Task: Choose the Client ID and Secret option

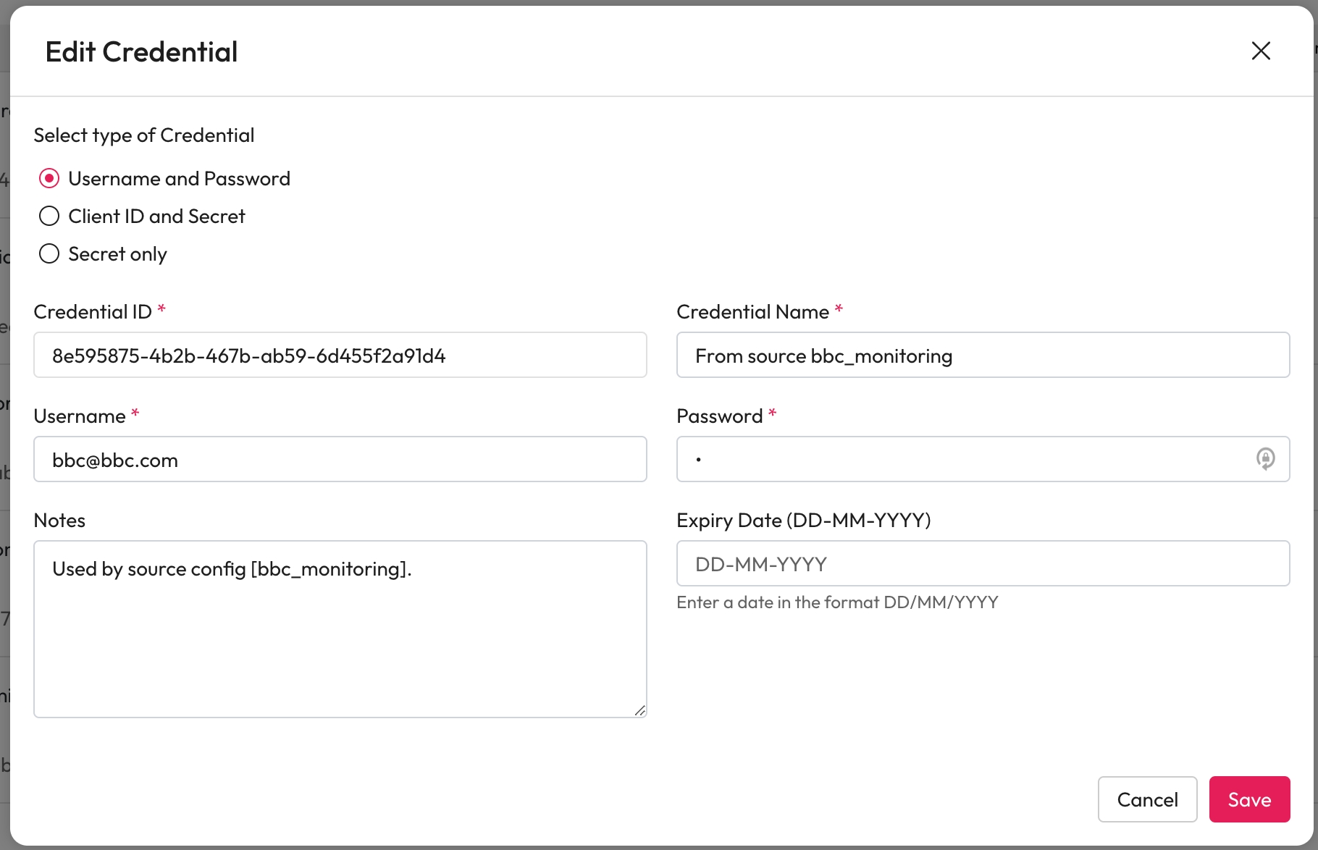Action: [x=49, y=216]
